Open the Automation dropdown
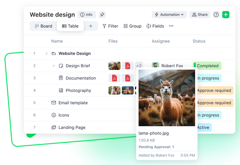 (x=169, y=15)
